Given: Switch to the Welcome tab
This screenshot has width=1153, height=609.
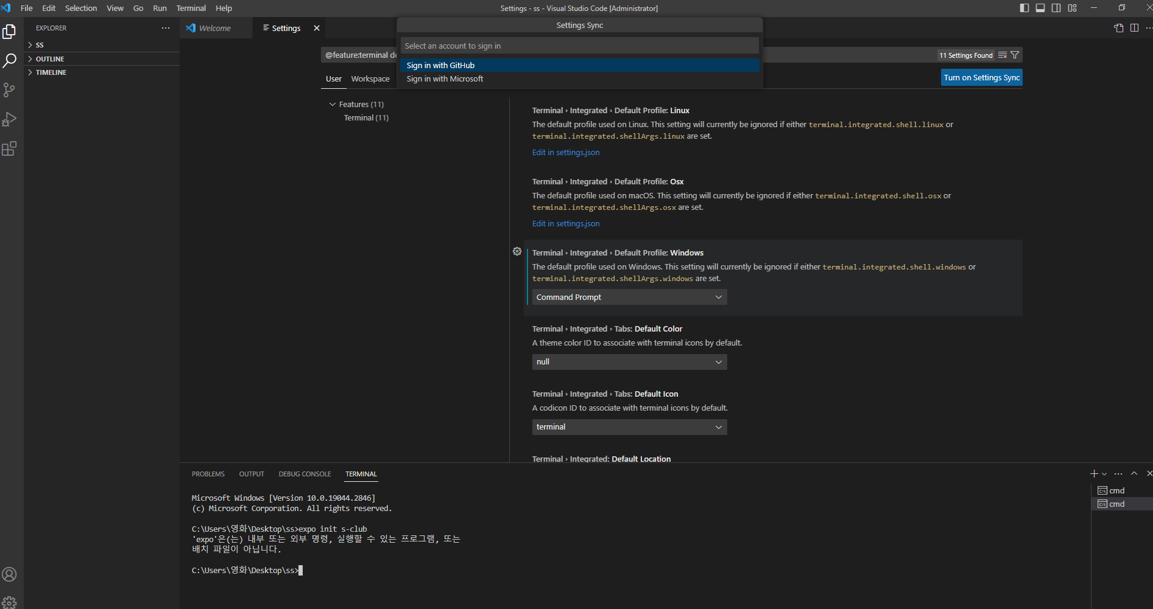Looking at the screenshot, I should (x=216, y=28).
